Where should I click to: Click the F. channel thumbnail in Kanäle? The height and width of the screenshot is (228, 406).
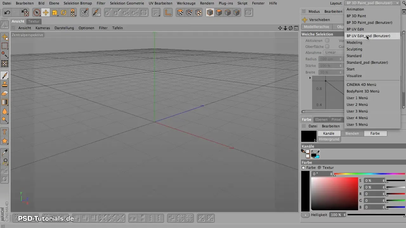[x=315, y=154]
